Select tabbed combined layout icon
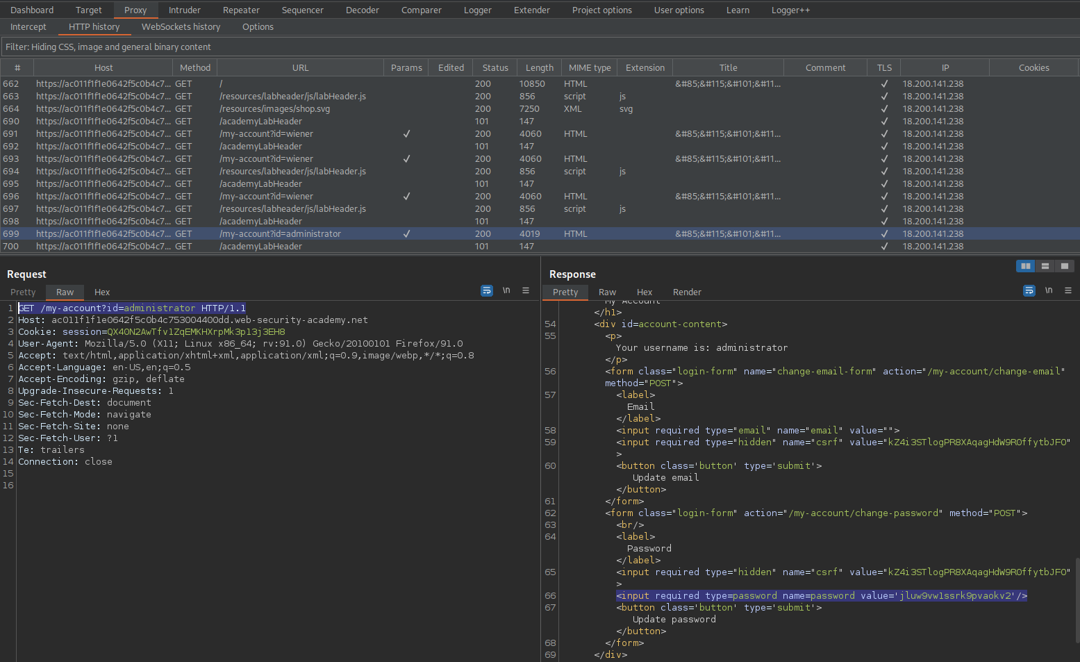The height and width of the screenshot is (662, 1080). click(1064, 266)
